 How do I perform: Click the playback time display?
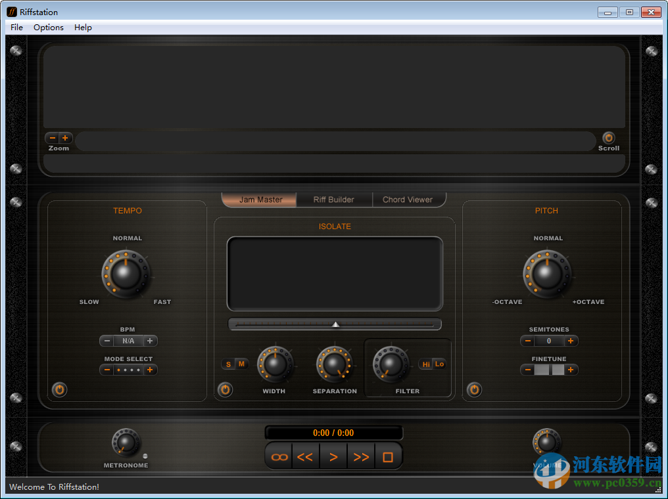point(333,432)
